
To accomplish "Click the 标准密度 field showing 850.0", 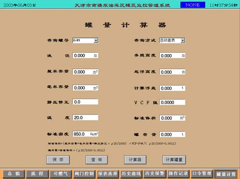I will pos(85,134).
